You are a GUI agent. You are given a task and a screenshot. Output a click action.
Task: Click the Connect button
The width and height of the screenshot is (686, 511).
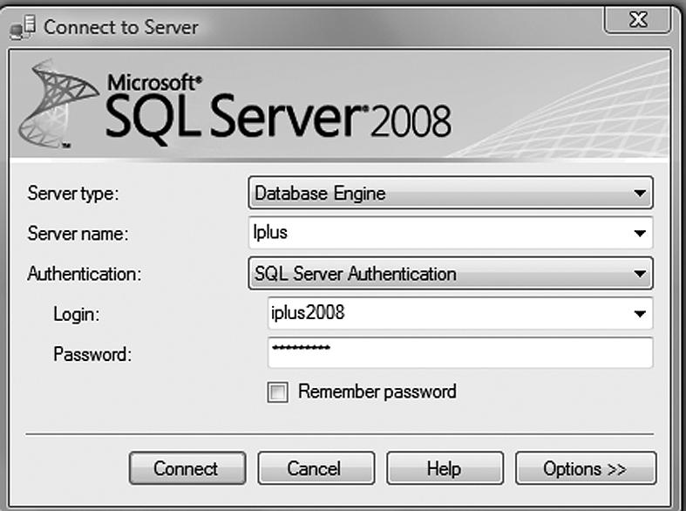pos(187,468)
